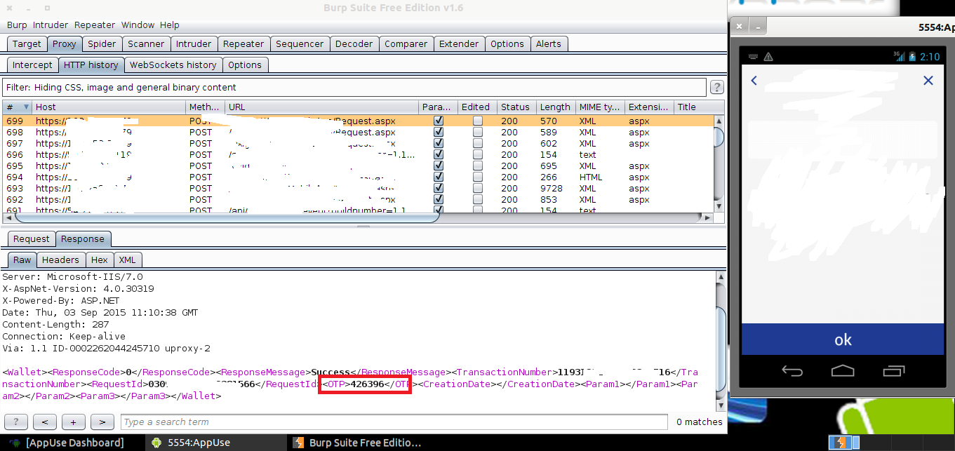Toggle Params checkbox on row 697

tap(439, 143)
